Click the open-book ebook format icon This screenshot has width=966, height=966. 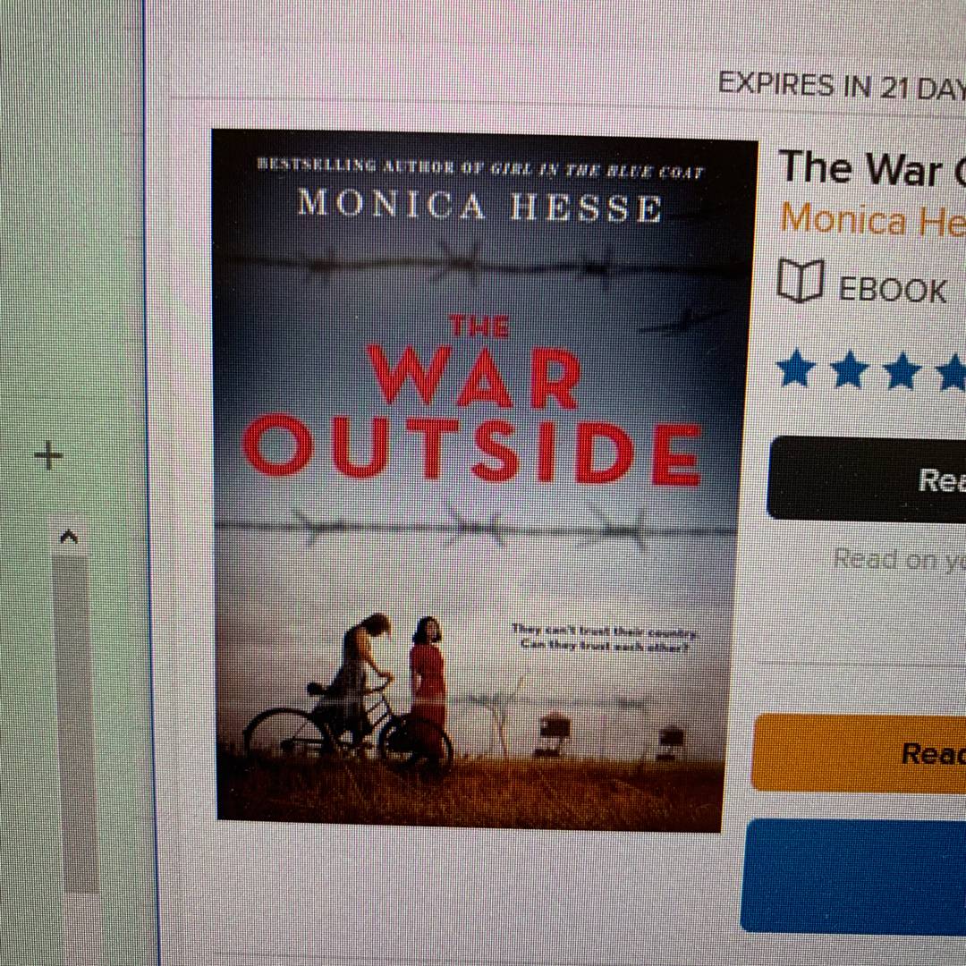click(800, 281)
